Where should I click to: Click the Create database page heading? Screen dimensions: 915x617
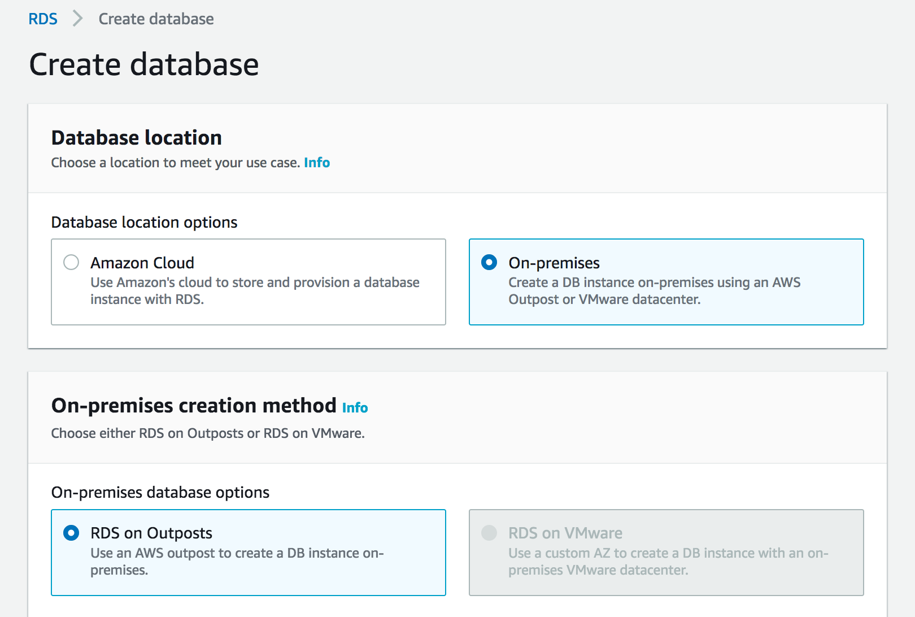[x=144, y=64]
